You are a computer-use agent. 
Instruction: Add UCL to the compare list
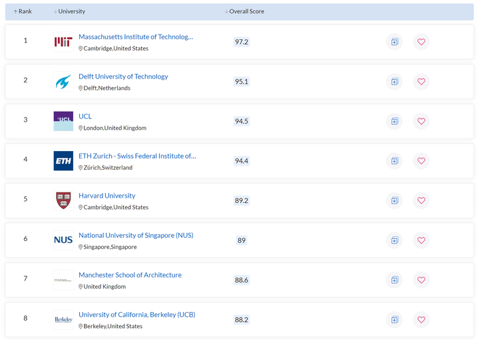tap(395, 121)
